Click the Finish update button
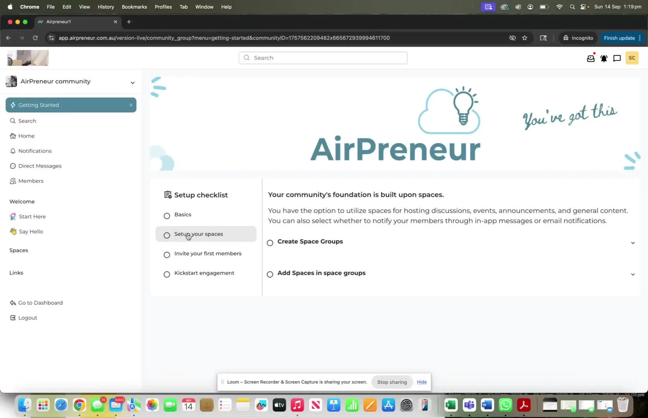 tap(622, 38)
